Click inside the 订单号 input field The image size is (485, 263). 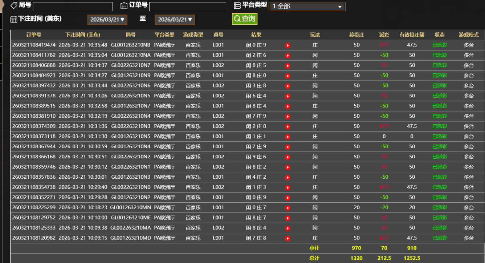[x=187, y=6]
